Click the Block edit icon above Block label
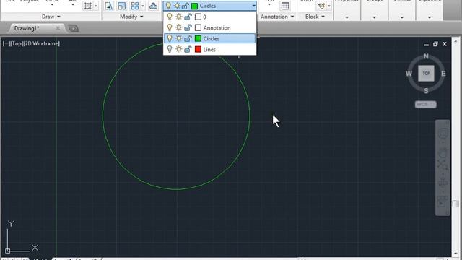462x260 pixels. pyautogui.click(x=321, y=6)
